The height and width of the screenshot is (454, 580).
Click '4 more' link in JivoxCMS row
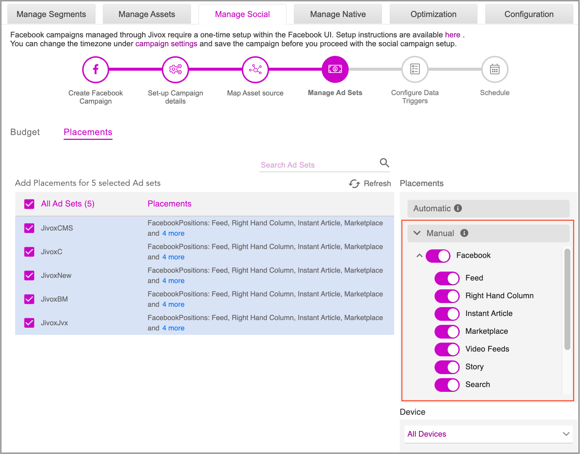(x=173, y=233)
